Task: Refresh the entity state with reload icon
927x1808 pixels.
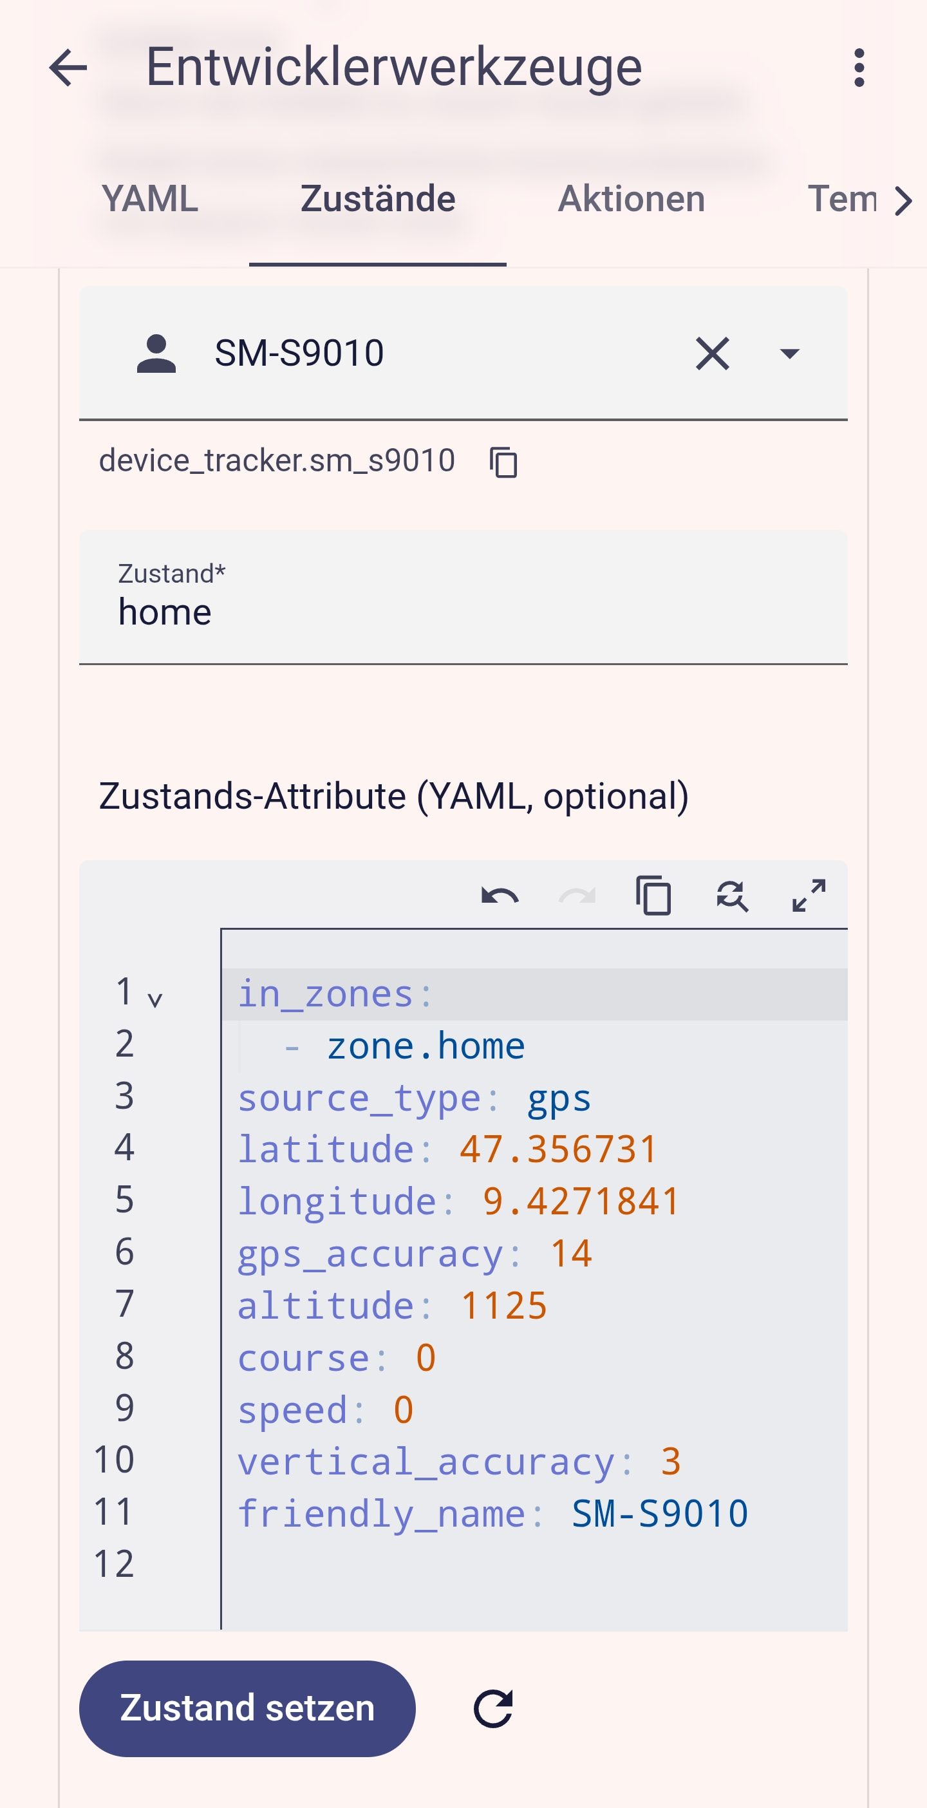Action: (493, 1708)
